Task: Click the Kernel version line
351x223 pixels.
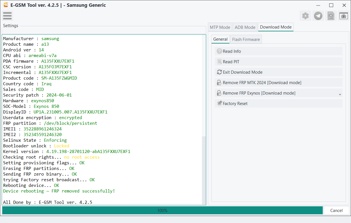Action: 67,152
